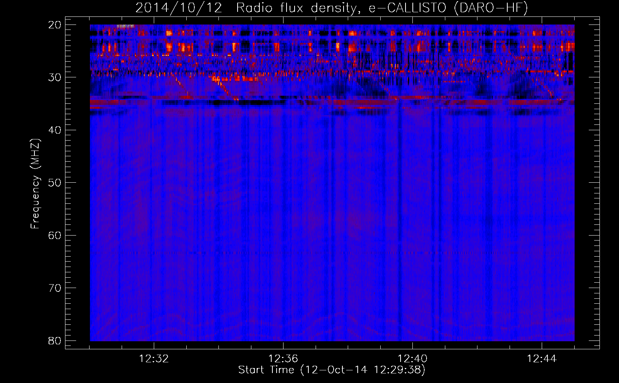The image size is (619, 383).
Task: Select the 12:32 time tick label
Action: coord(154,359)
